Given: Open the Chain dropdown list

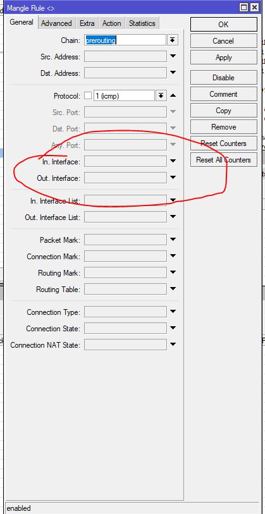Looking at the screenshot, I should point(173,40).
